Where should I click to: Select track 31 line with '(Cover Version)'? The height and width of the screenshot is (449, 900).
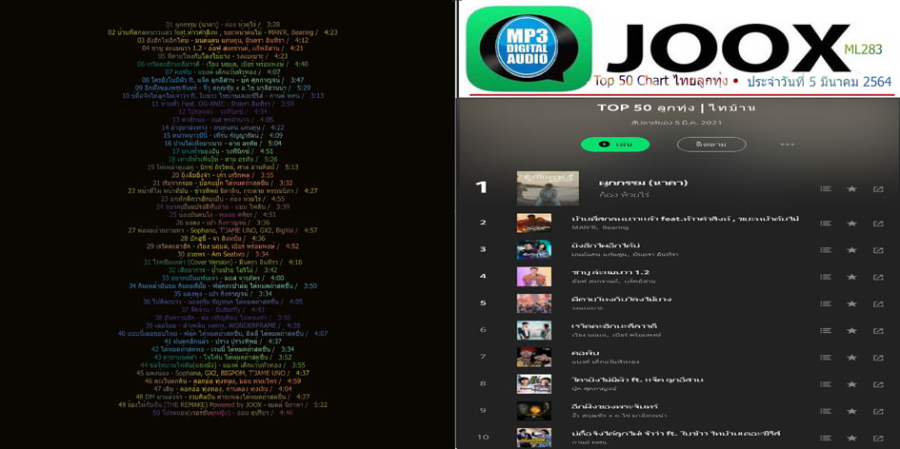pyautogui.click(x=223, y=262)
